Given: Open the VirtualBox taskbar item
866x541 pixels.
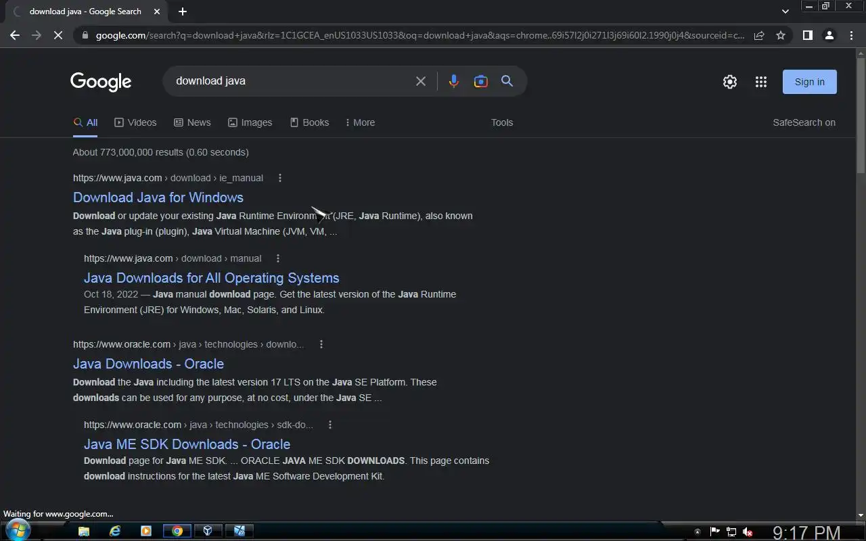Looking at the screenshot, I should tap(208, 531).
